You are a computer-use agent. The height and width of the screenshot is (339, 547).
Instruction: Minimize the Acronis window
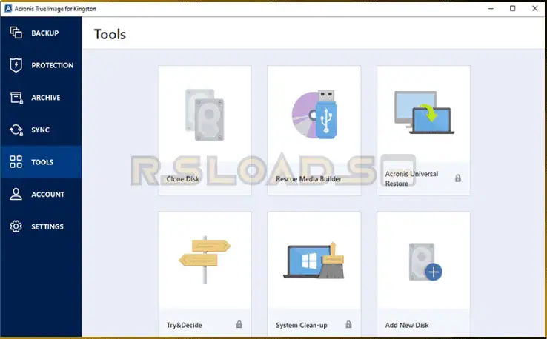[x=491, y=8]
